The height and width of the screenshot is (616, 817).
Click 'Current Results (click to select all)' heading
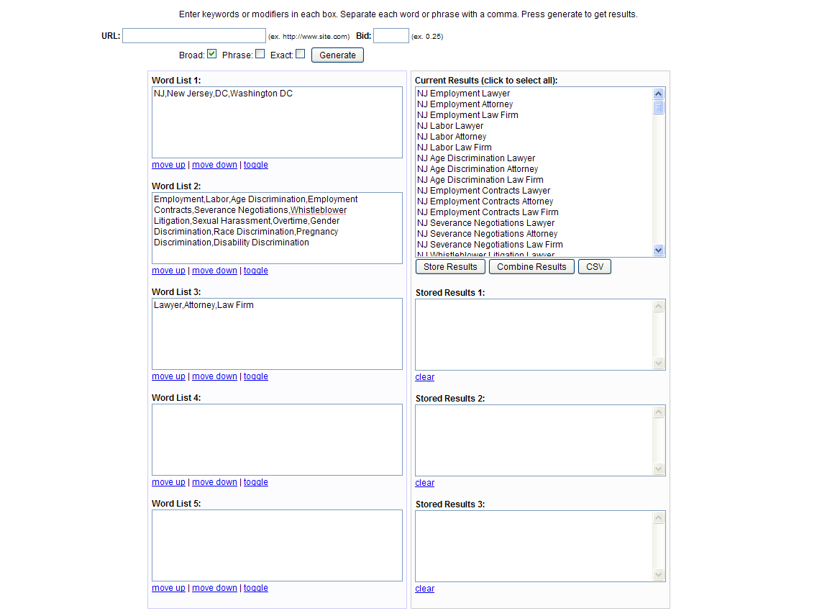click(486, 81)
